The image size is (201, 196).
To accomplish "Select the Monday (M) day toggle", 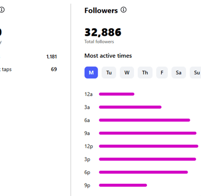I will pos(91,72).
